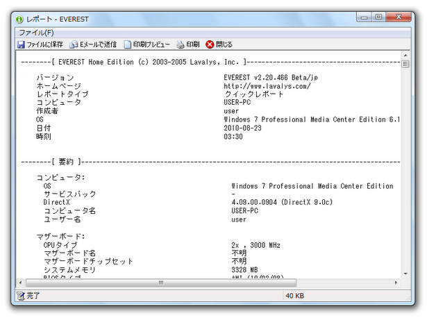427x318 pixels.
Task: Click the クイックレポート report type value
Action: pyautogui.click(x=254, y=94)
